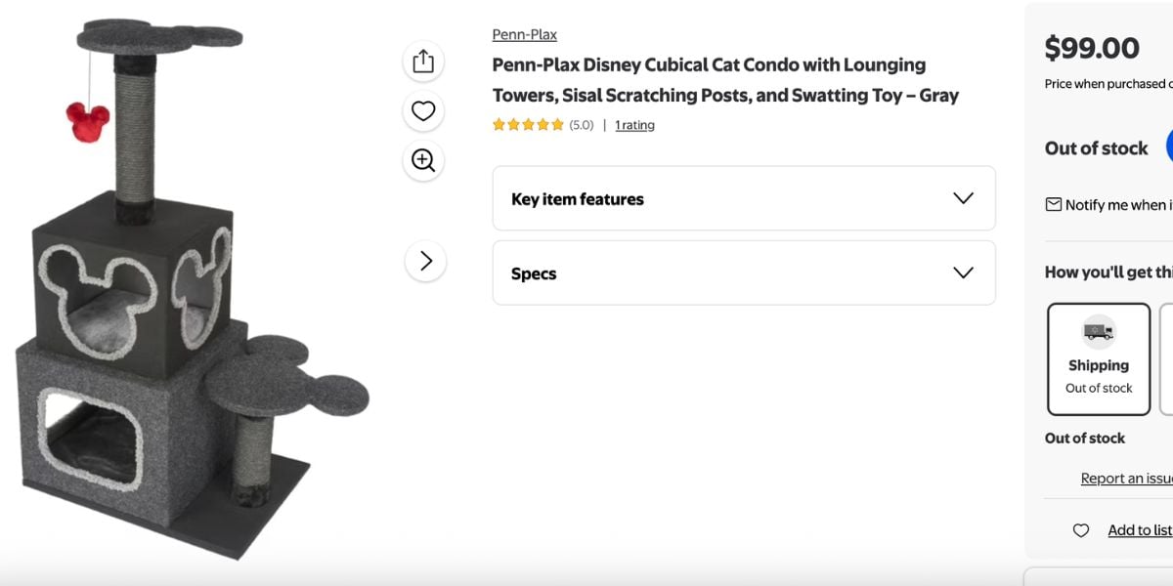
Task: Show next product image with the arrow
Action: (425, 261)
